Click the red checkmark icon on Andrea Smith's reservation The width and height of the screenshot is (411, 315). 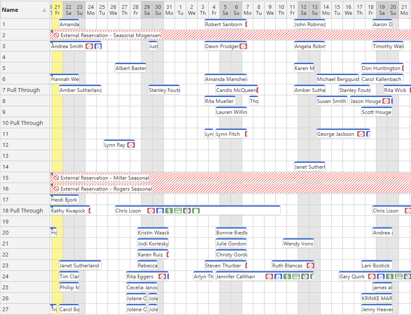click(89, 46)
